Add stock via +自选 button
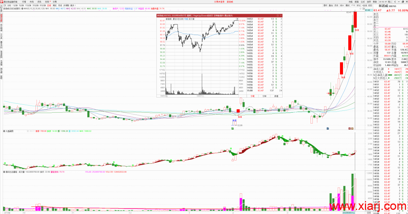408x214 pixels. pos(365,5)
